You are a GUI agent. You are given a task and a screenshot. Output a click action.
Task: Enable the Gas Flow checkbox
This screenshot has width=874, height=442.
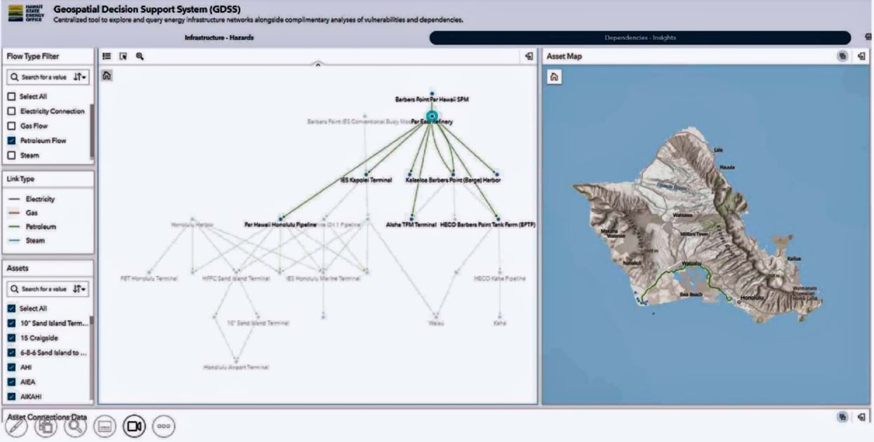[11, 126]
